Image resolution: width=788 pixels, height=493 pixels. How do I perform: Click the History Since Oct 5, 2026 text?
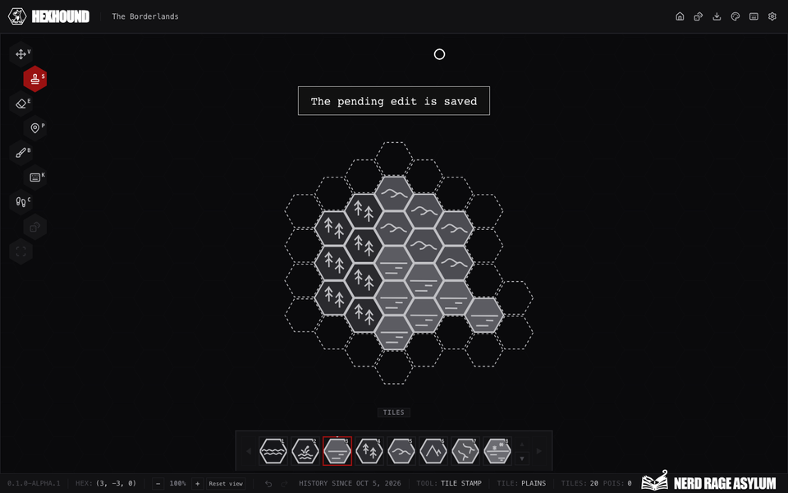350,483
